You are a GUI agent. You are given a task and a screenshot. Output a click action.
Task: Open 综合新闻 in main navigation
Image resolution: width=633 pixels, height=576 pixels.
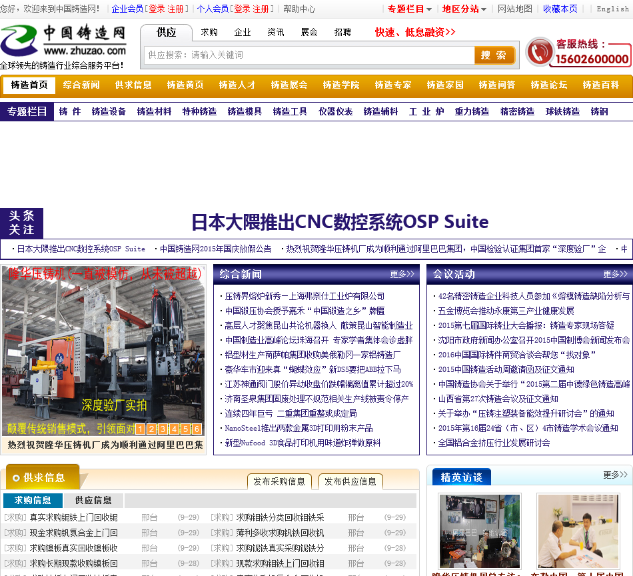[81, 85]
